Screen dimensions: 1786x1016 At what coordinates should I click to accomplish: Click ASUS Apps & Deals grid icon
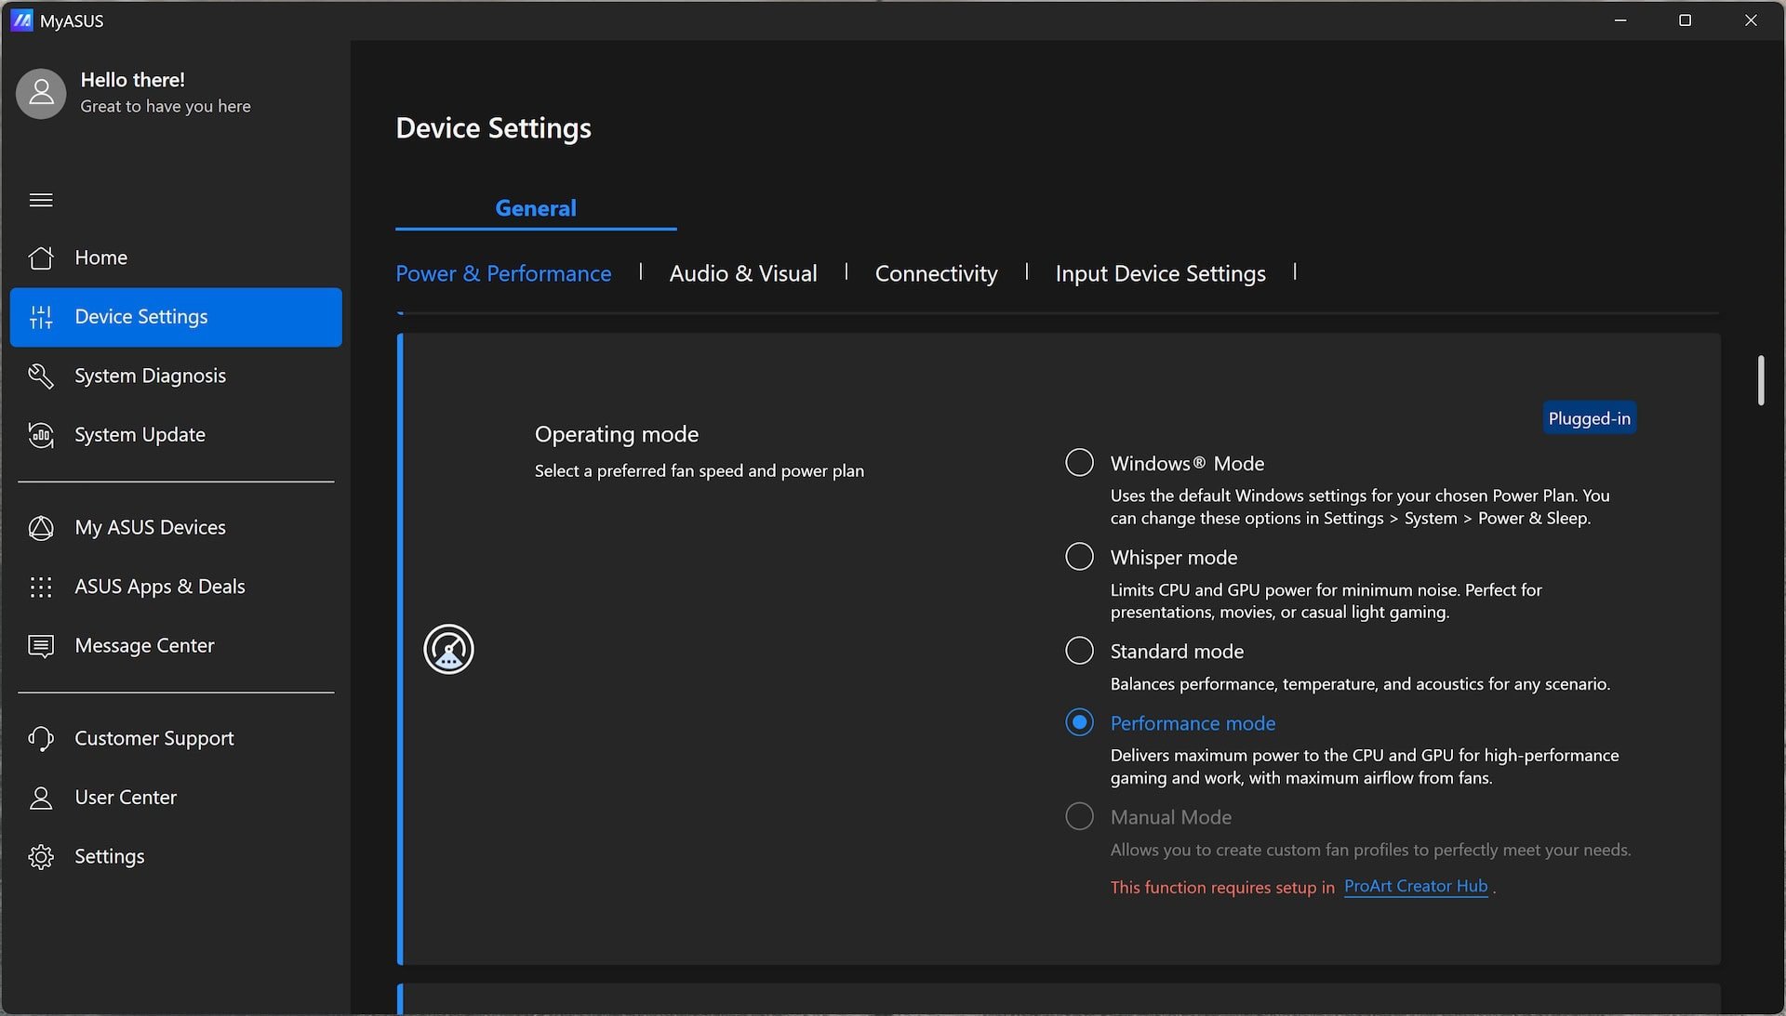click(x=41, y=587)
